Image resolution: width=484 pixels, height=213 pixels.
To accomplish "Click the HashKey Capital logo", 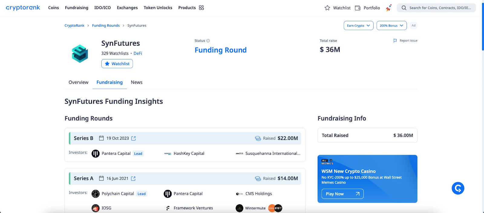I will [x=168, y=154].
